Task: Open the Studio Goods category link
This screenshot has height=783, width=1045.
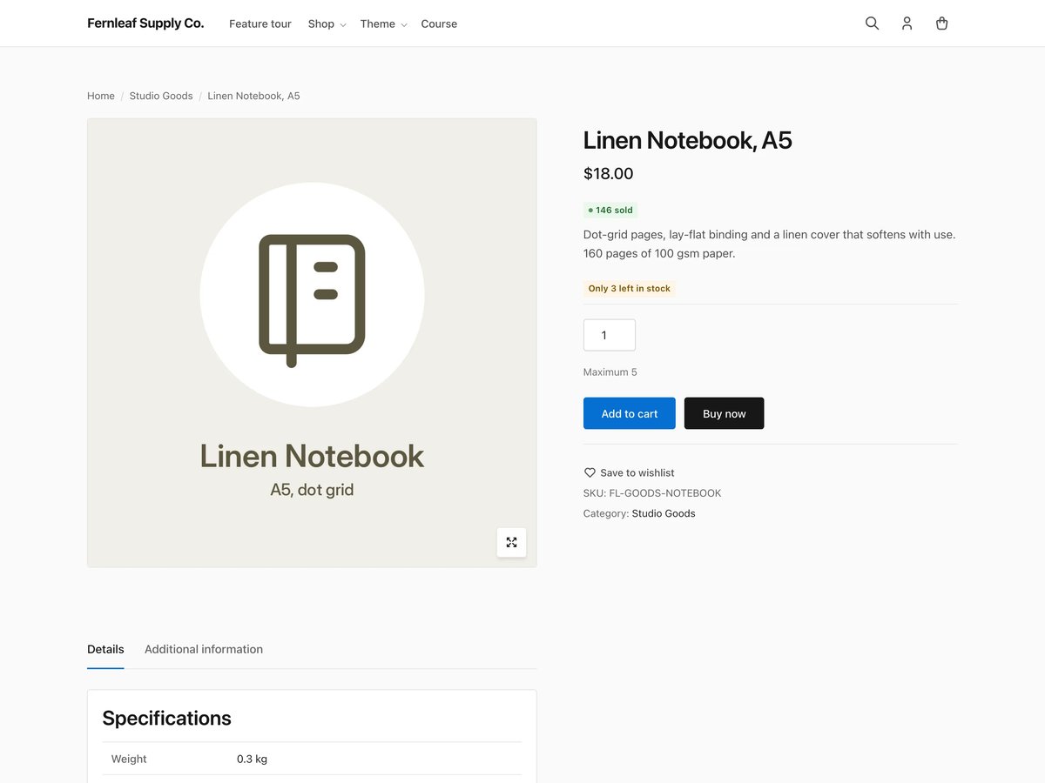Action: (x=664, y=513)
